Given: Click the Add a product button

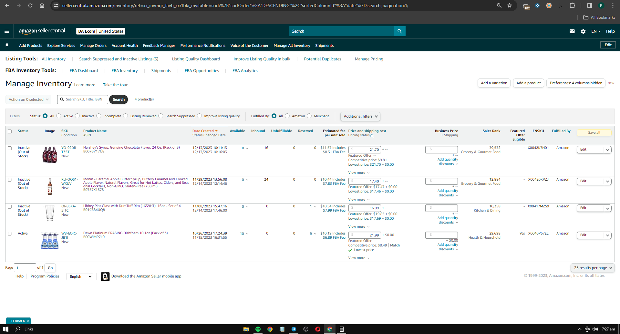Looking at the screenshot, I should pyautogui.click(x=529, y=83).
